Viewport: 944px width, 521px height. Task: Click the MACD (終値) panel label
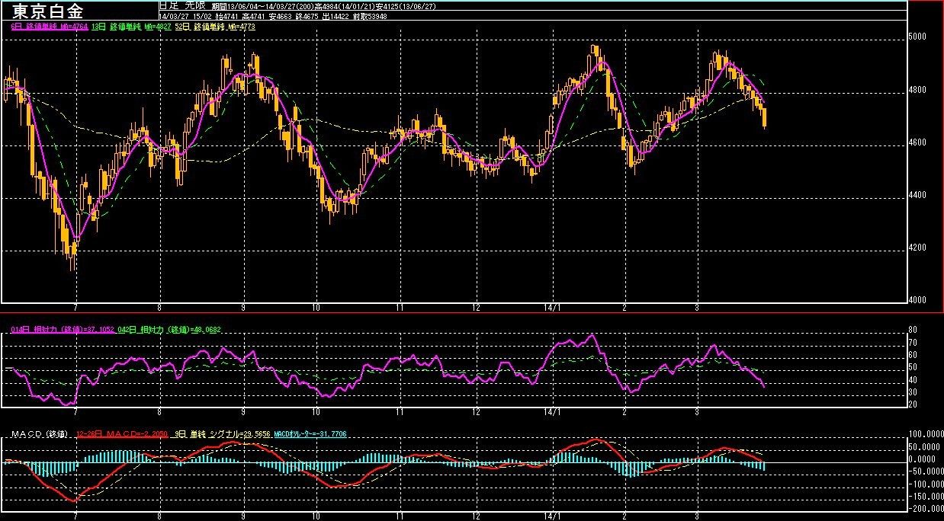click(40, 434)
